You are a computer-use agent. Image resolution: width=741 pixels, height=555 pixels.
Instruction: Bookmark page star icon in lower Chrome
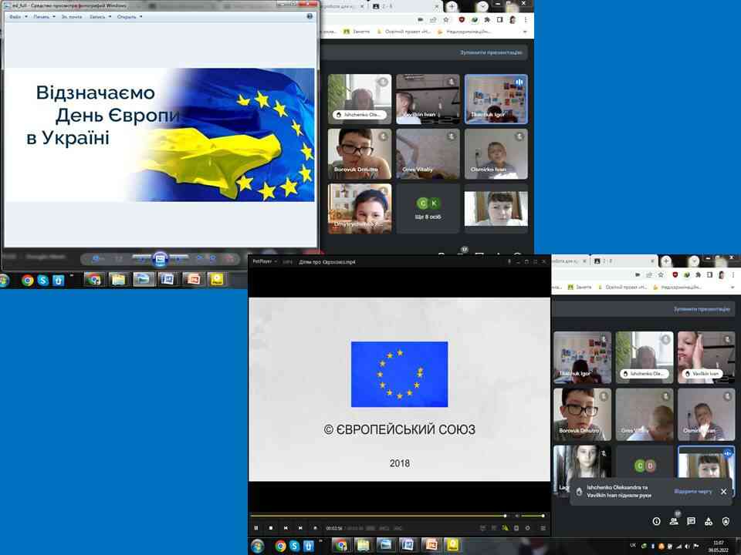coord(661,274)
